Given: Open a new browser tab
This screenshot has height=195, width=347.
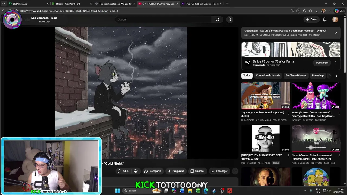Looking at the screenshot, I should [x=227, y=4].
